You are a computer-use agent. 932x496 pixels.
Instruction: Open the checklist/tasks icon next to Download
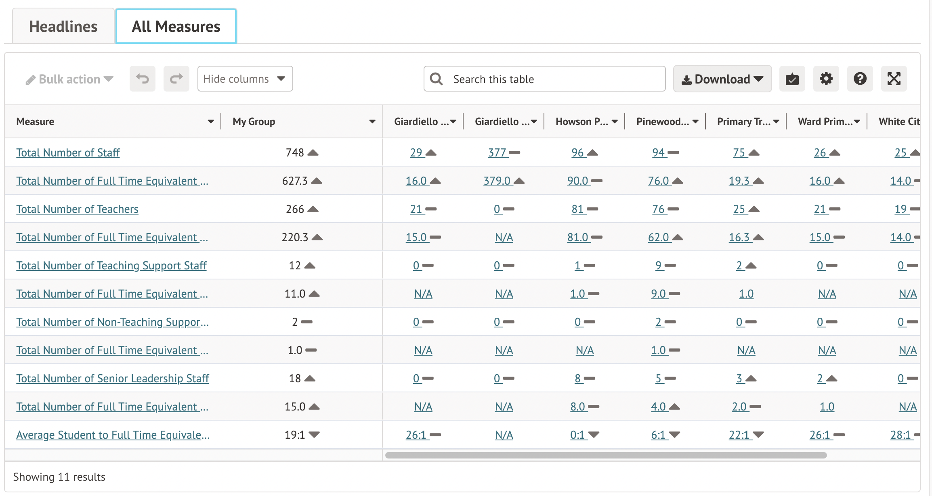(792, 79)
